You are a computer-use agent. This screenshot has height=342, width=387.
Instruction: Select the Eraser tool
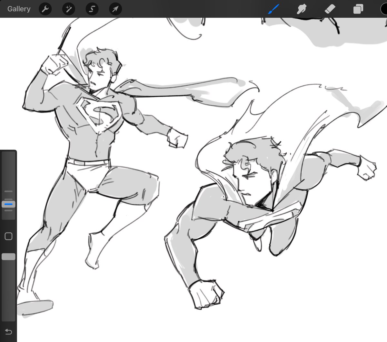tap(330, 9)
